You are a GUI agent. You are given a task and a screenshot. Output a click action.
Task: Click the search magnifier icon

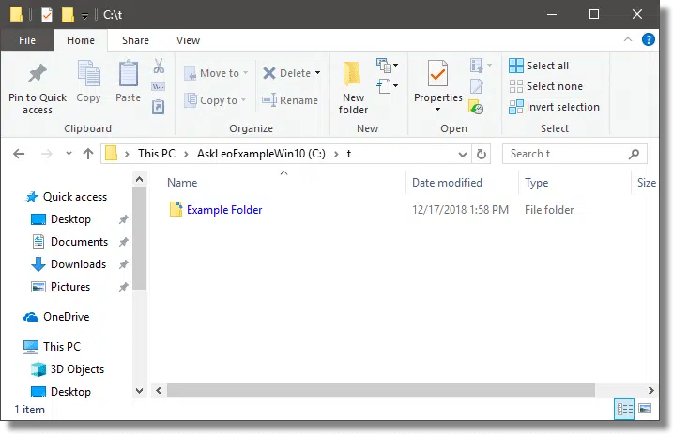tap(634, 154)
